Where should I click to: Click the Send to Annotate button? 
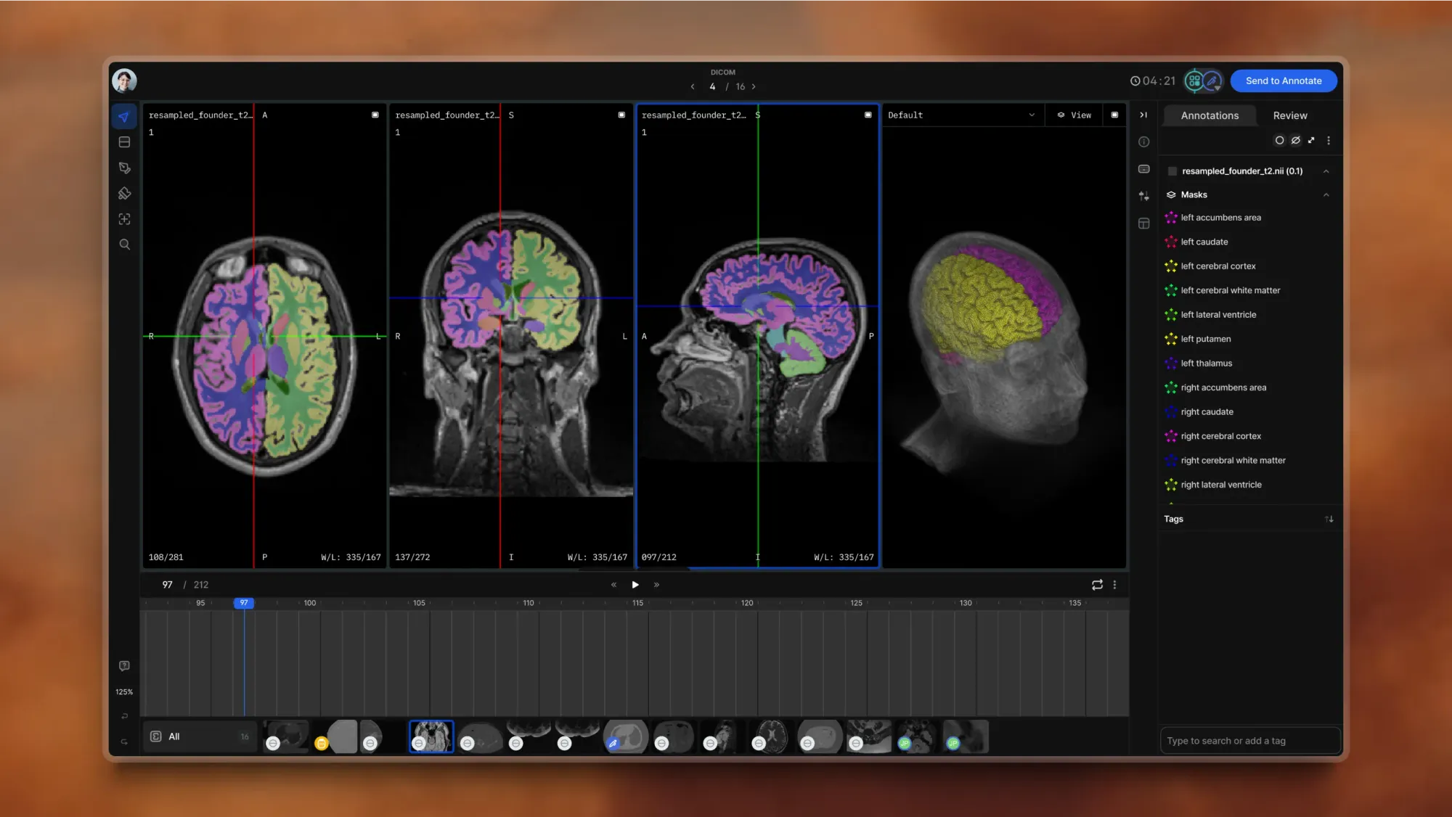1284,81
